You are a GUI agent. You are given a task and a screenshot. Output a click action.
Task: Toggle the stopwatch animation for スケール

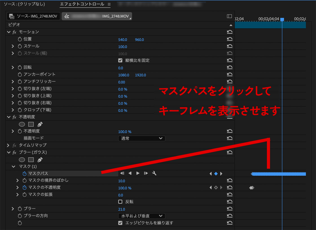click(20, 46)
